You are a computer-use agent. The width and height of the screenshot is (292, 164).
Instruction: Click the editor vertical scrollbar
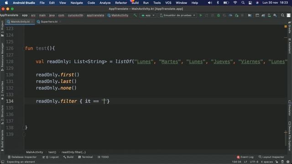coord(286,138)
